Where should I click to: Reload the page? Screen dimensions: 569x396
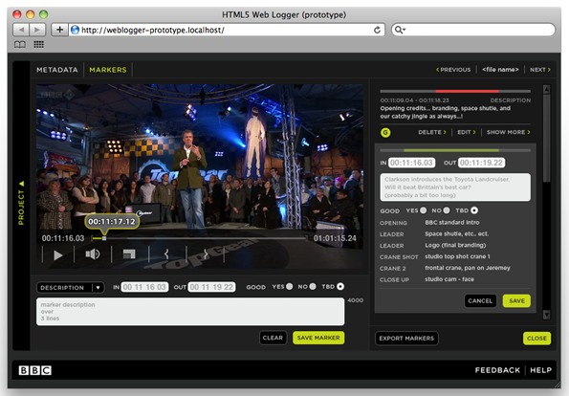click(377, 30)
